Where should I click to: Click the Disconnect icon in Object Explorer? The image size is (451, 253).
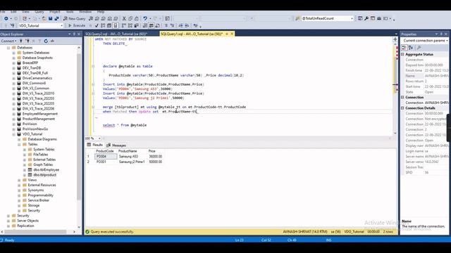(27, 41)
